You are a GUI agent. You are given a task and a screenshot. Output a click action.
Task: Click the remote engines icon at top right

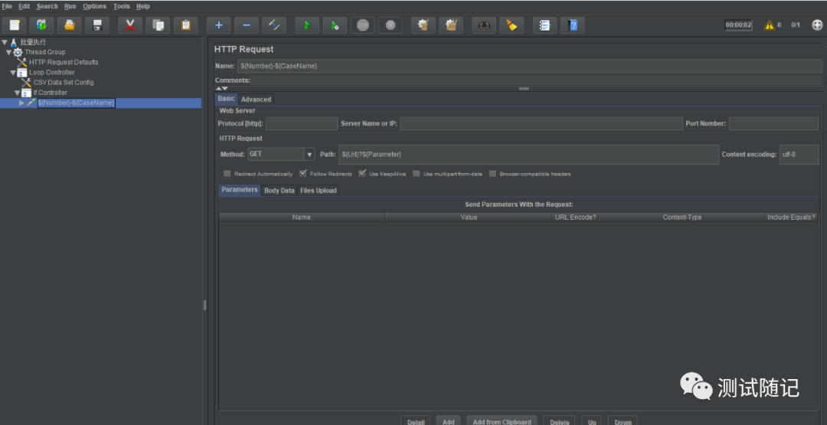click(x=817, y=25)
